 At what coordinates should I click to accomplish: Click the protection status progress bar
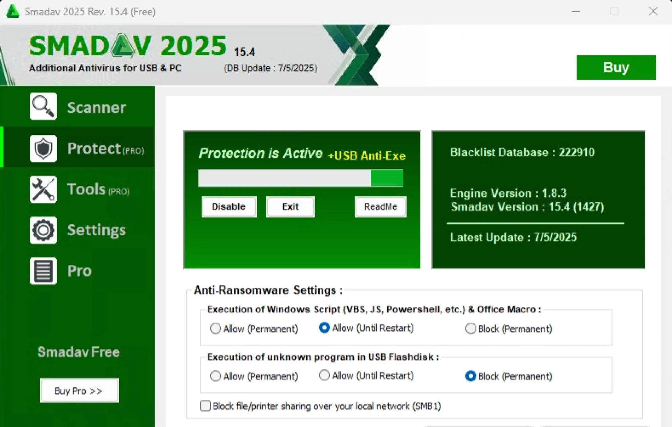tap(301, 178)
